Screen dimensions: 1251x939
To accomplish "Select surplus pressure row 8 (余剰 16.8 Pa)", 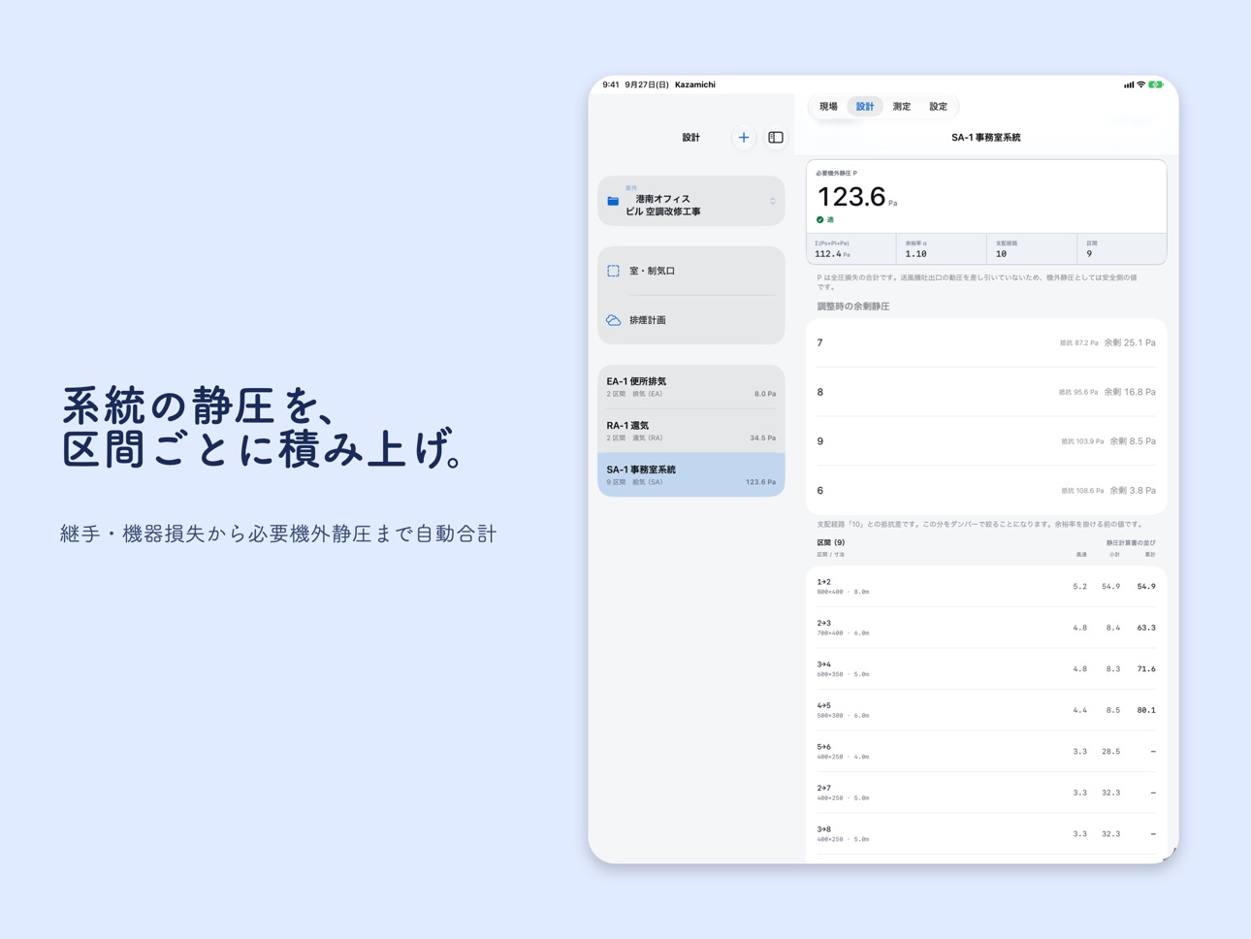I will (x=986, y=393).
